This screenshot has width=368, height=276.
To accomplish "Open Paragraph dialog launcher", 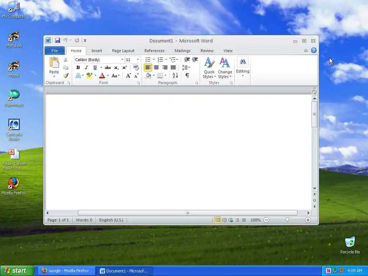I will [197, 83].
